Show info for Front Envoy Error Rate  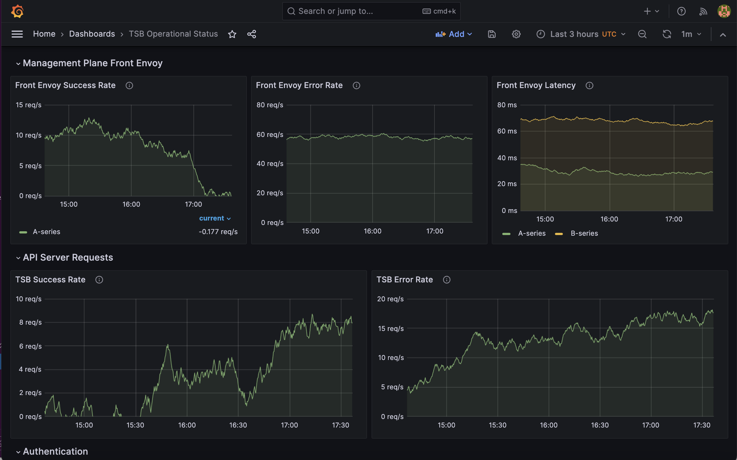coord(357,86)
